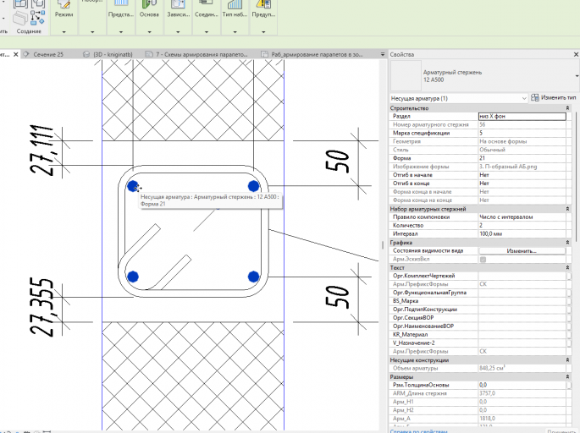
Task: Open the Несущая арматура (1) filter dropdown
Action: coord(524,98)
